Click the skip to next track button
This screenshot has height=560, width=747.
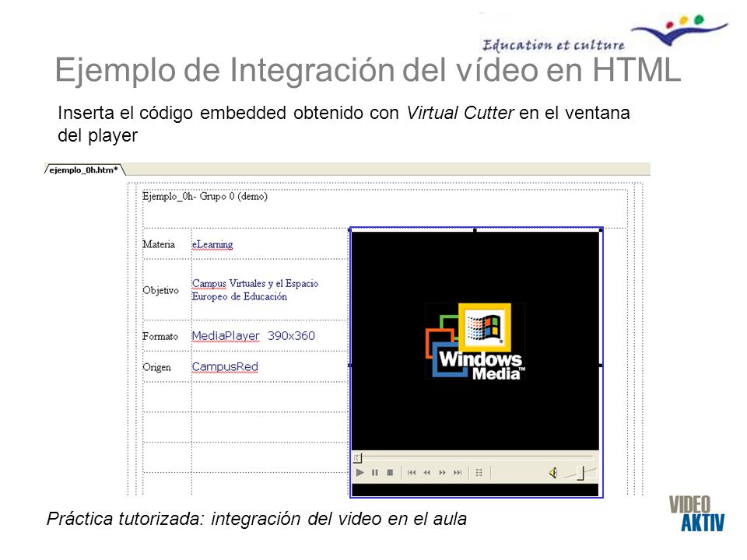458,472
